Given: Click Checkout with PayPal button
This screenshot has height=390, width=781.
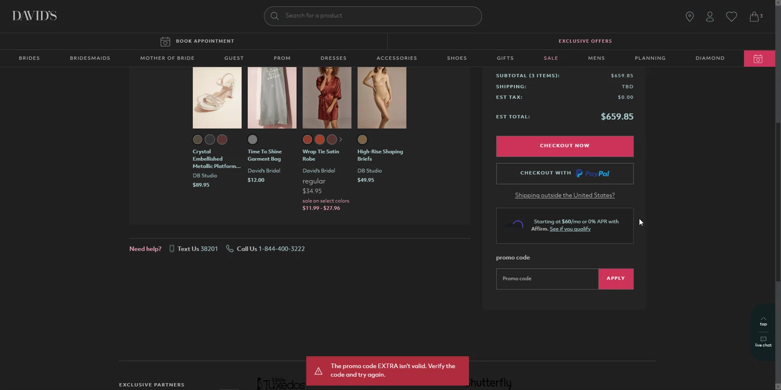Looking at the screenshot, I should 564,173.
